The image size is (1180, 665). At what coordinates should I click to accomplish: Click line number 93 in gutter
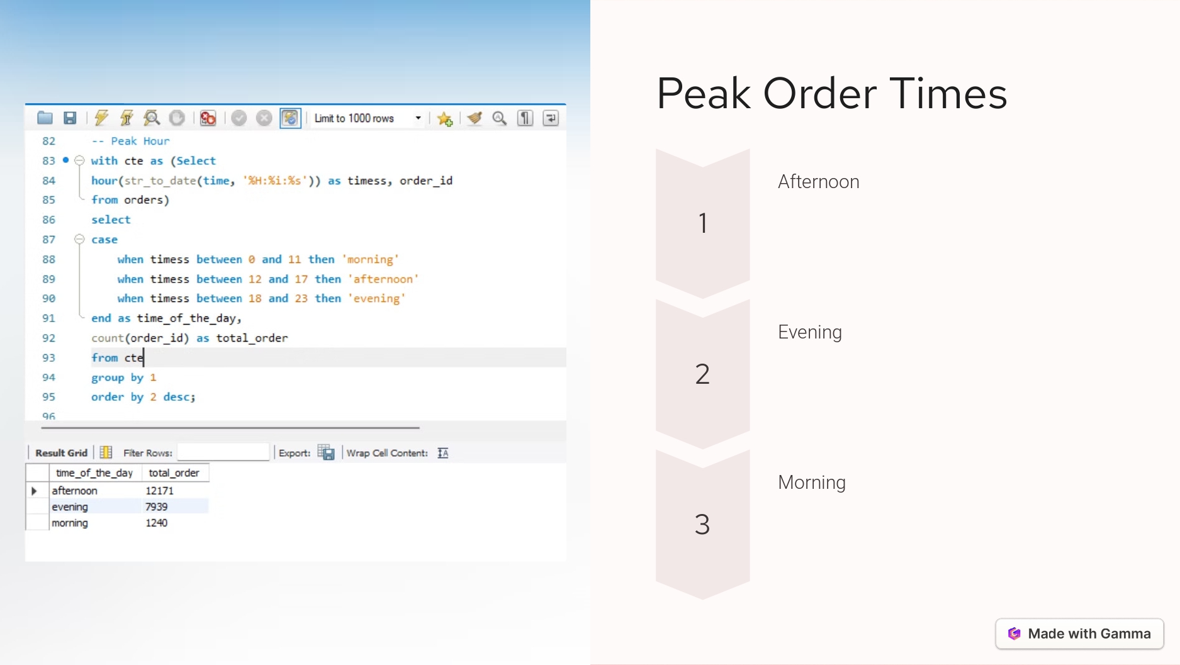[x=48, y=357]
